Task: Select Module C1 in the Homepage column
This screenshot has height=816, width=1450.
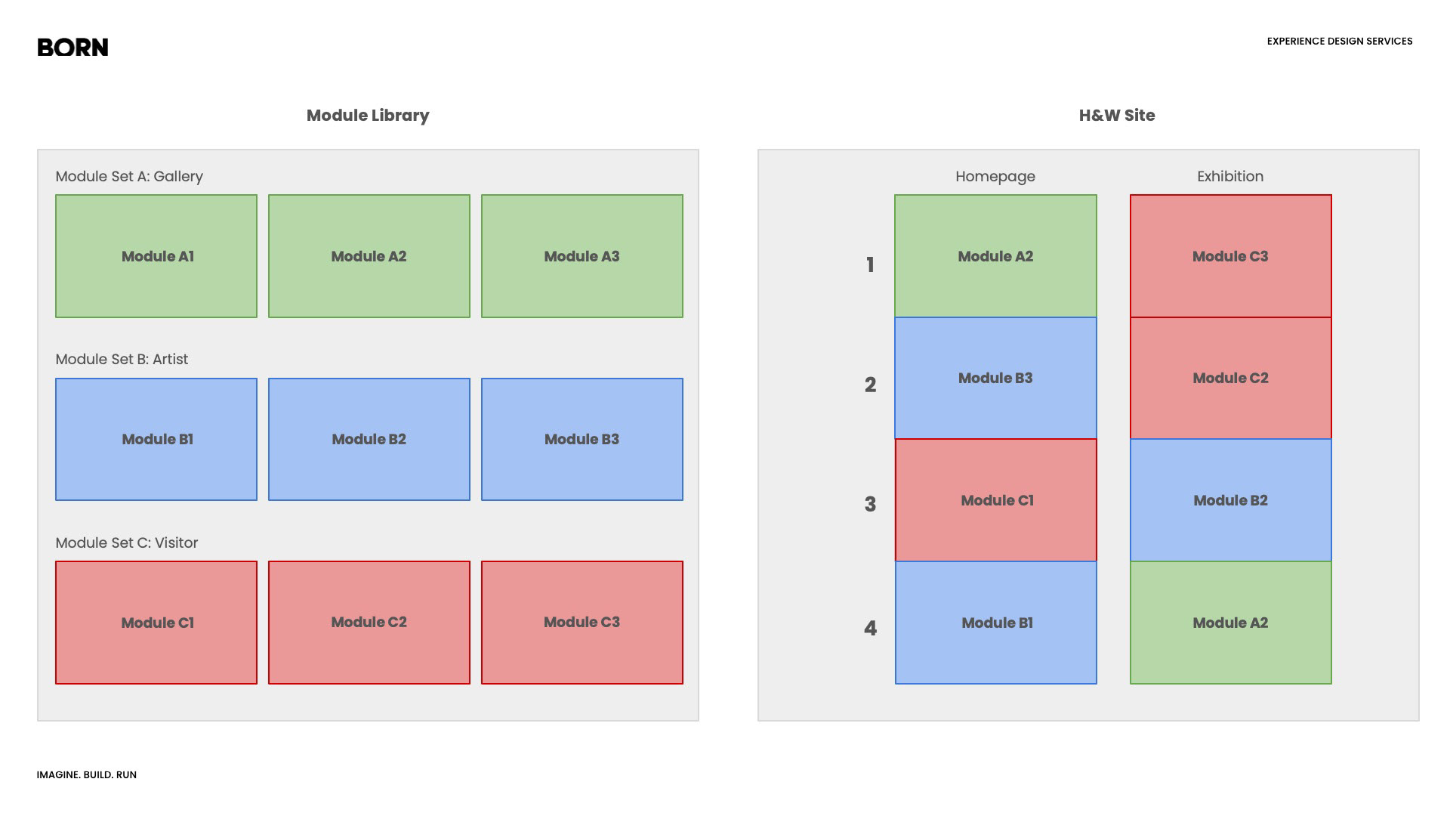Action: point(995,500)
